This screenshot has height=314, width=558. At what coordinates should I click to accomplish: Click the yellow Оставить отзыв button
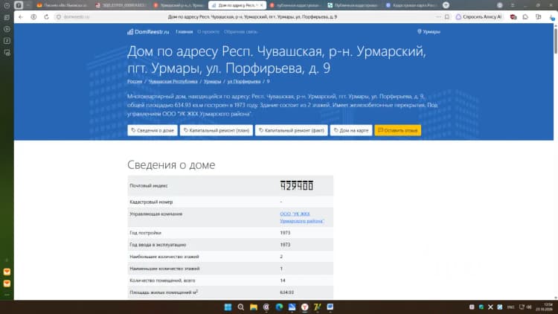point(397,130)
